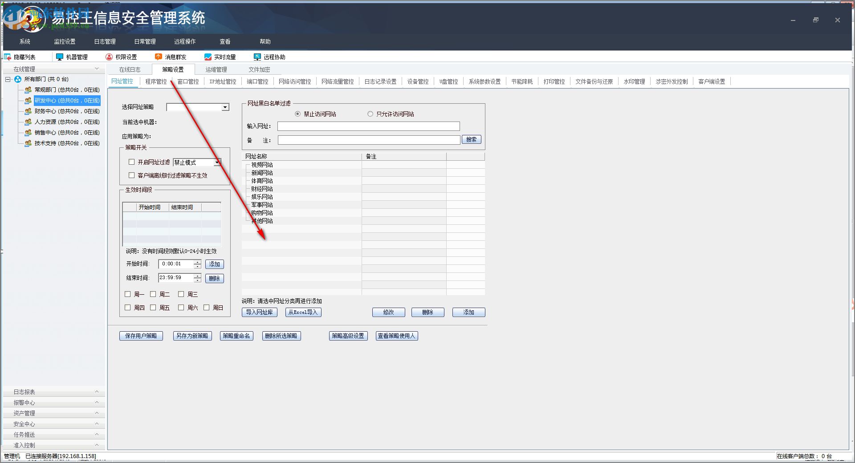
Task: Click 删除 button next to 结束时间
Action: 215,279
